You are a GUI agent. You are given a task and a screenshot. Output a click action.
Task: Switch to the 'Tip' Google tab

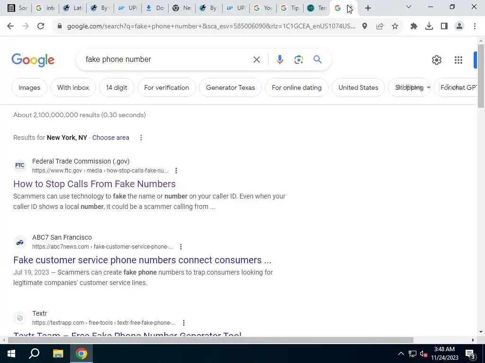tap(290, 8)
